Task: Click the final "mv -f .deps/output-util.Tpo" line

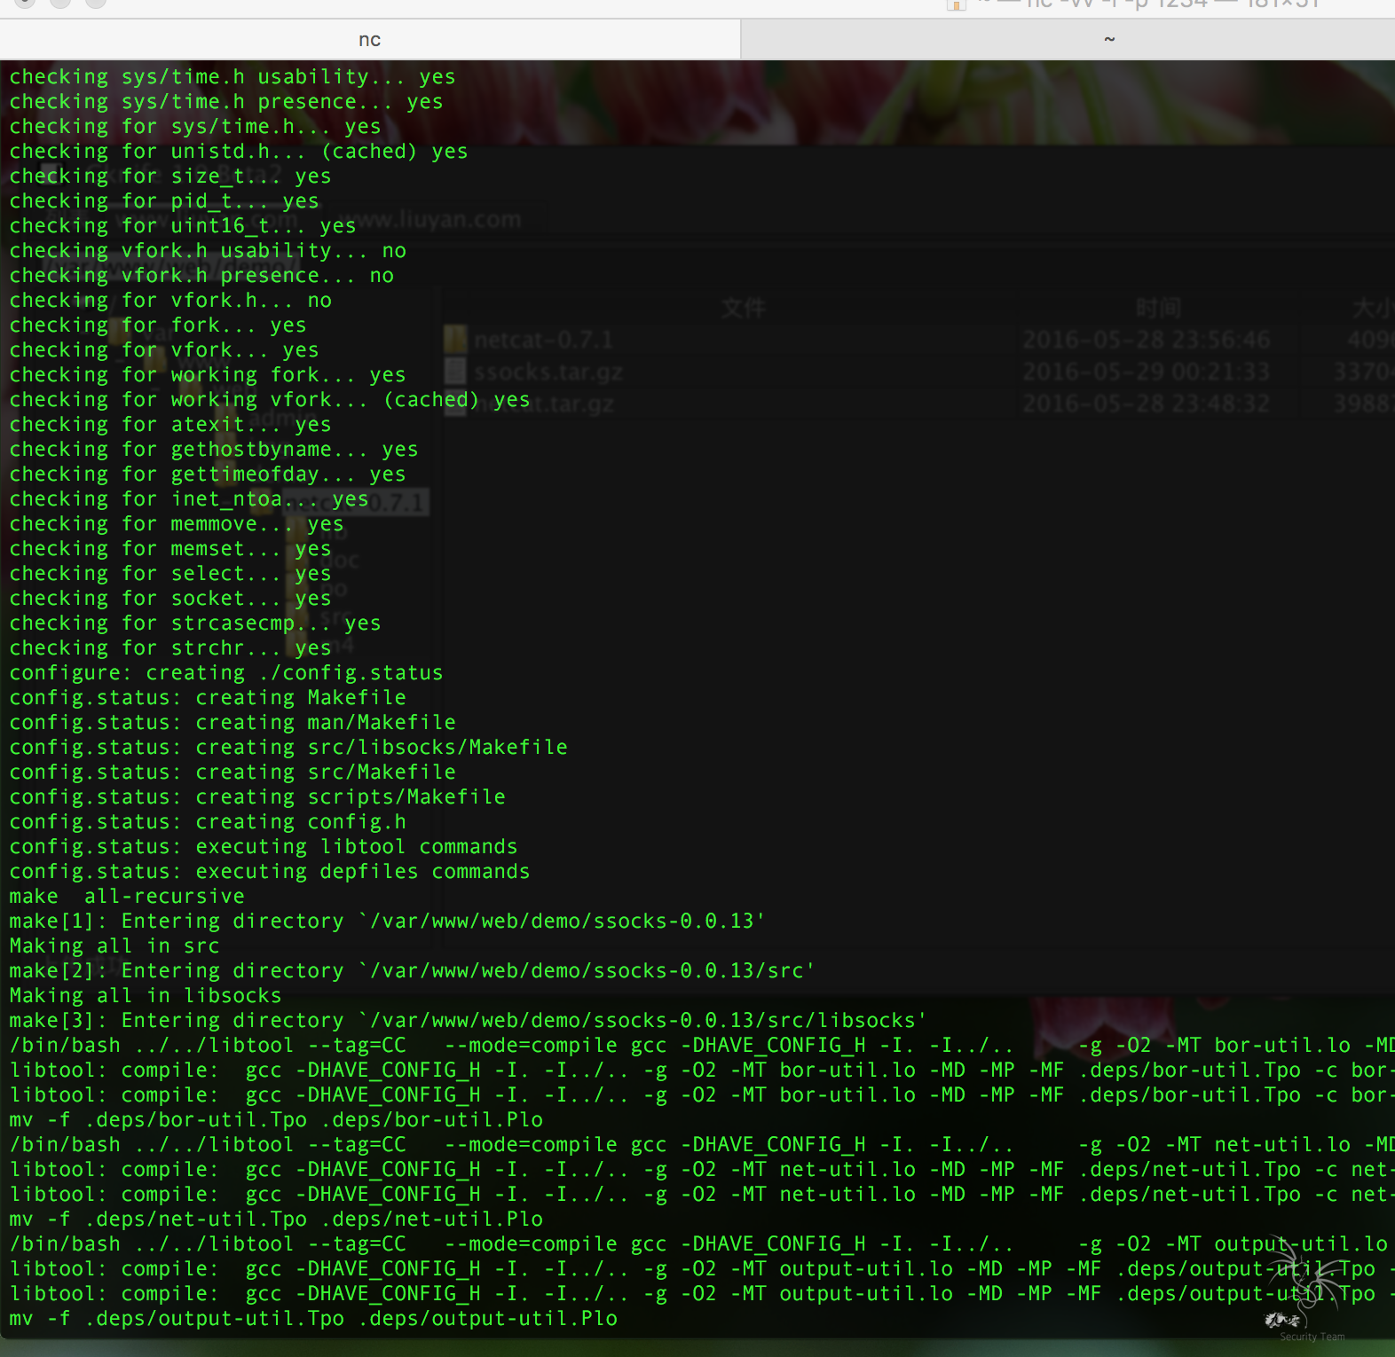Action: click(312, 1319)
